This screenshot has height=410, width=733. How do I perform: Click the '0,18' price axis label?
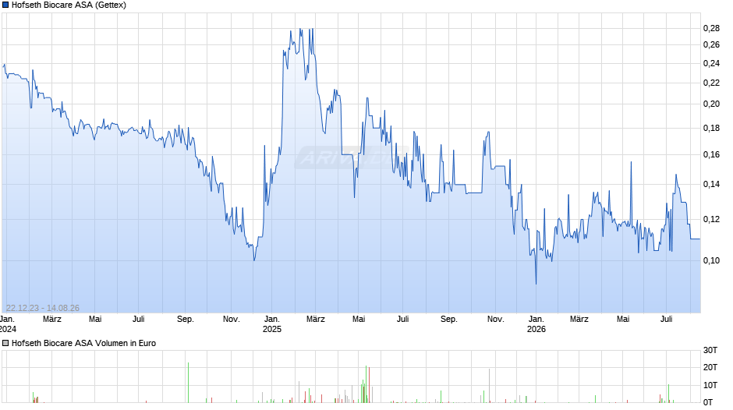point(711,128)
